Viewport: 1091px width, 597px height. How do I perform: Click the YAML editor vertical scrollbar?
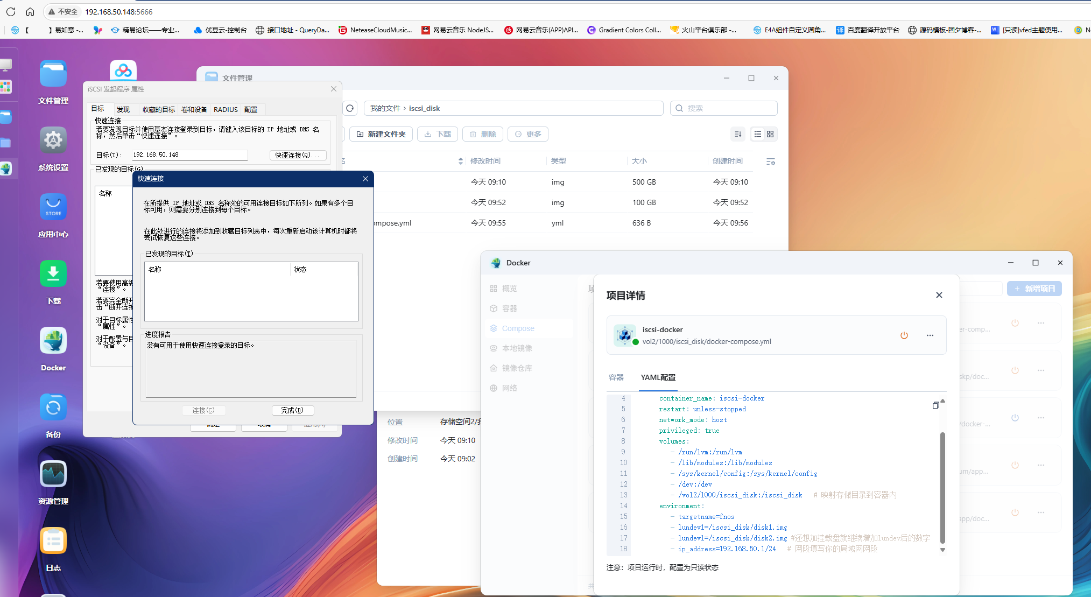tap(942, 487)
